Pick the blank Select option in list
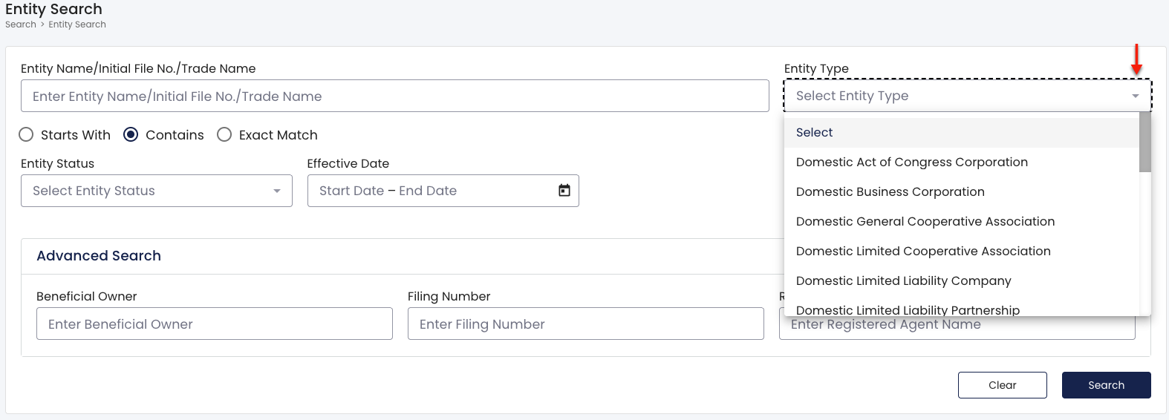The width and height of the screenshot is (1169, 420). 962,132
